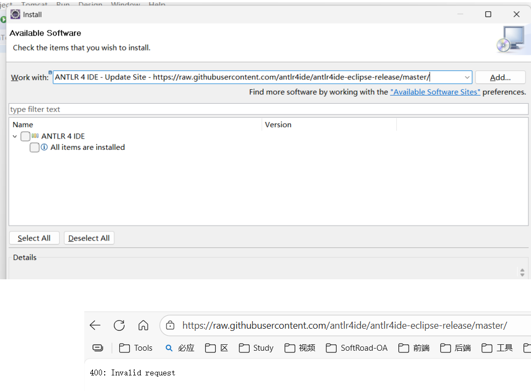Open the Work with dropdown arrow
The image size is (531, 391).
(467, 77)
